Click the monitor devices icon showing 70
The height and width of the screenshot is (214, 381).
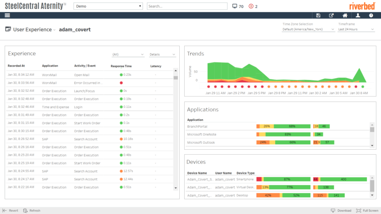click(x=234, y=6)
